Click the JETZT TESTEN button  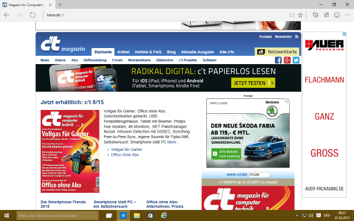pyautogui.click(x=253, y=83)
